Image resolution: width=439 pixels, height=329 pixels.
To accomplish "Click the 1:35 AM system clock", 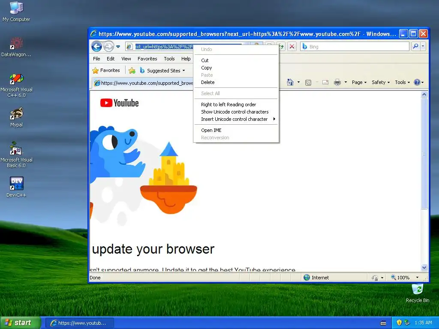I will click(x=423, y=323).
